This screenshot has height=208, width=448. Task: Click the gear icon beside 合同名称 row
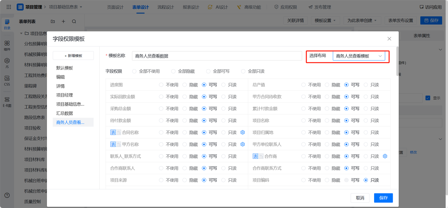(x=243, y=133)
